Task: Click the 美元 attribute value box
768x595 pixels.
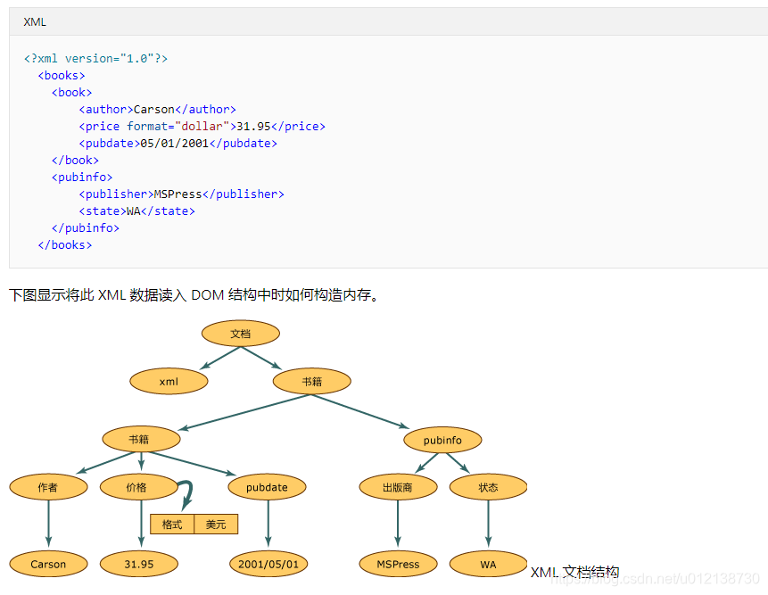Action: pos(216,524)
